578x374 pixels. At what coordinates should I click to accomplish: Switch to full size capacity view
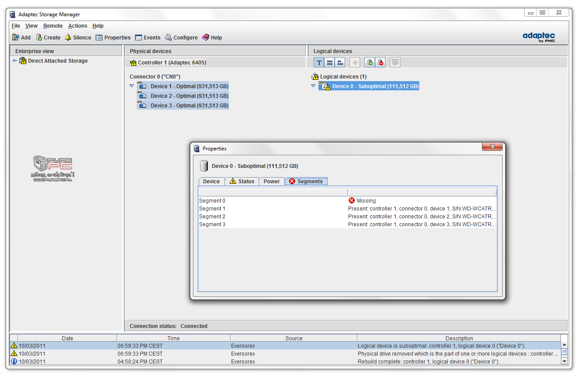click(330, 63)
